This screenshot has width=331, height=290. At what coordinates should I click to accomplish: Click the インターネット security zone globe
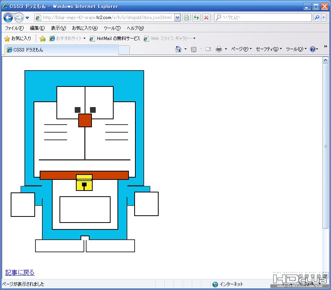point(215,284)
